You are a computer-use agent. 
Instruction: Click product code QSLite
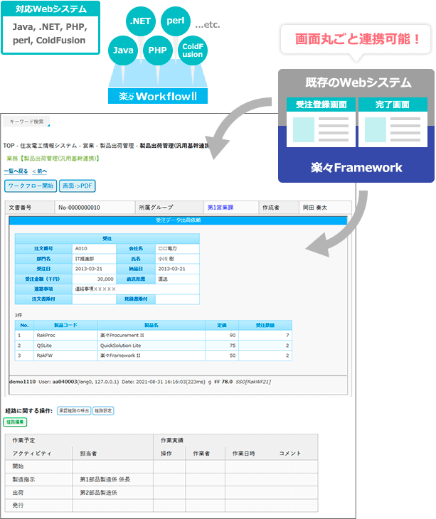44,346
